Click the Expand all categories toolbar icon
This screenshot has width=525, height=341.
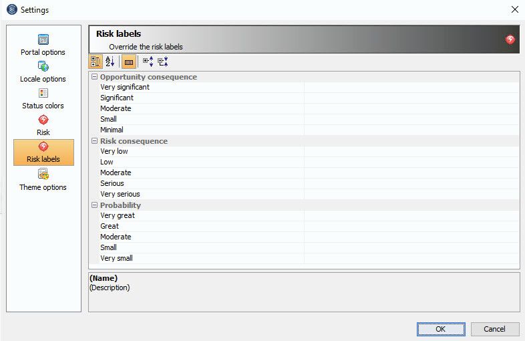coord(148,62)
